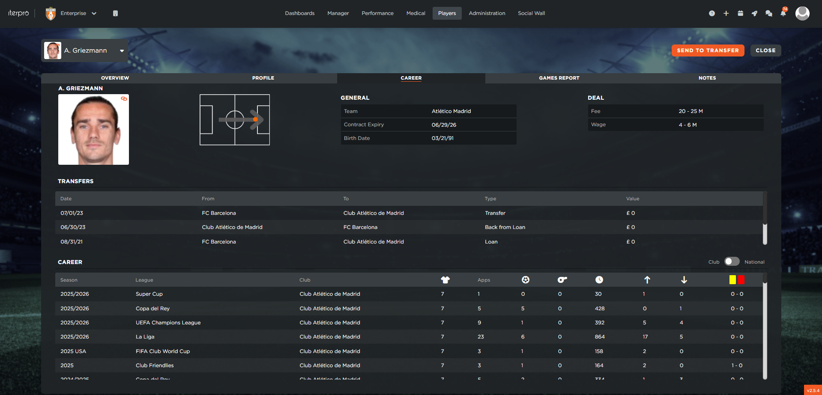Open the chat messages icon
The image size is (822, 395).
click(x=769, y=13)
